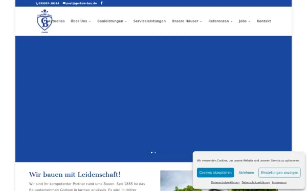Open the Impressum link in cookie banner
This screenshot has width=307, height=191.
click(x=279, y=182)
